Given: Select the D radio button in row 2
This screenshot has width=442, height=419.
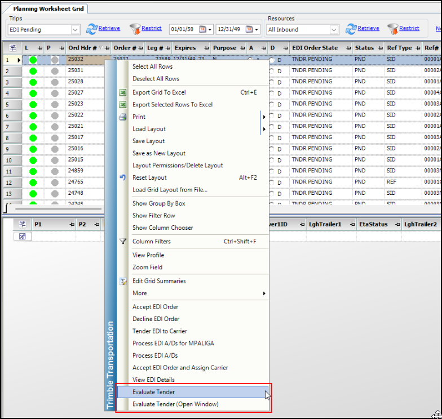Looking at the screenshot, I should (272, 71).
